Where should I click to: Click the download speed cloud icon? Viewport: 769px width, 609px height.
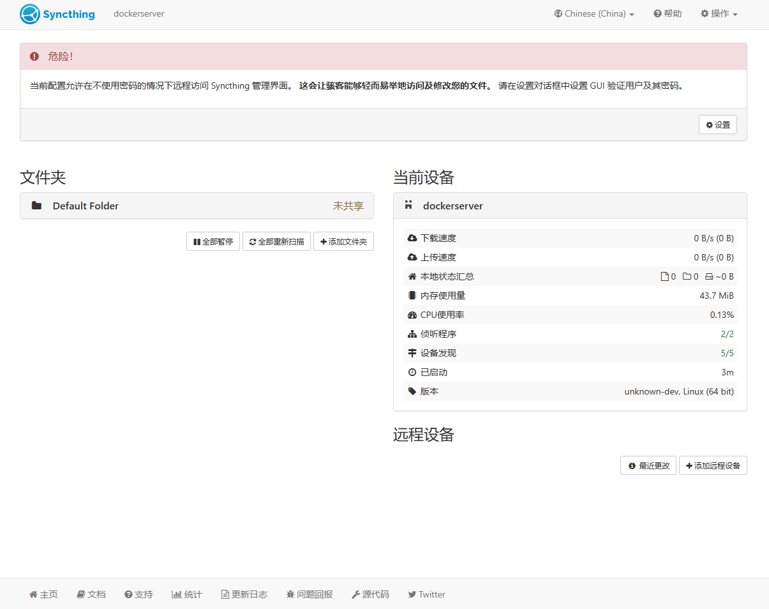click(x=412, y=238)
